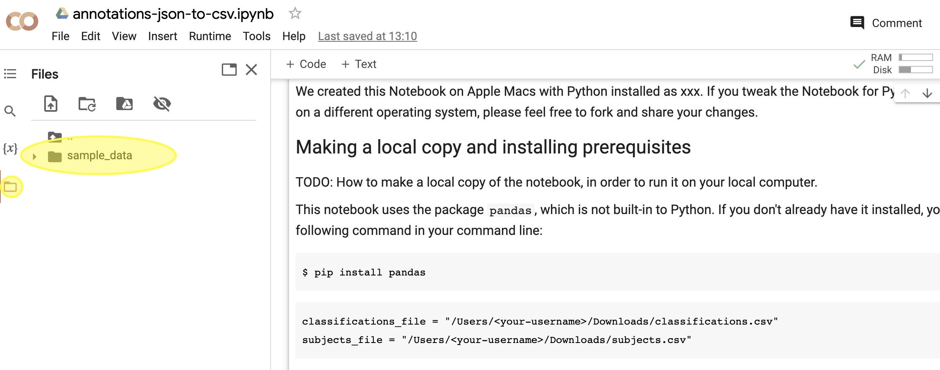This screenshot has width=940, height=370.
Task: Click the RAM usage bar
Action: (x=915, y=58)
